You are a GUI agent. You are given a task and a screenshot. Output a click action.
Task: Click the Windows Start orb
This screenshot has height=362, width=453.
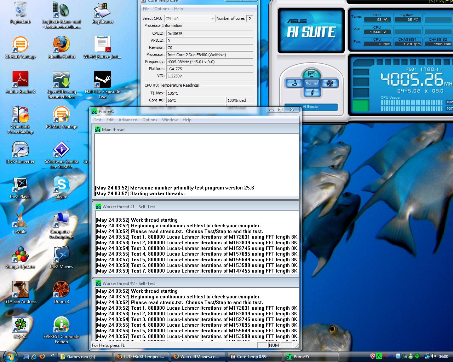pos(10,356)
